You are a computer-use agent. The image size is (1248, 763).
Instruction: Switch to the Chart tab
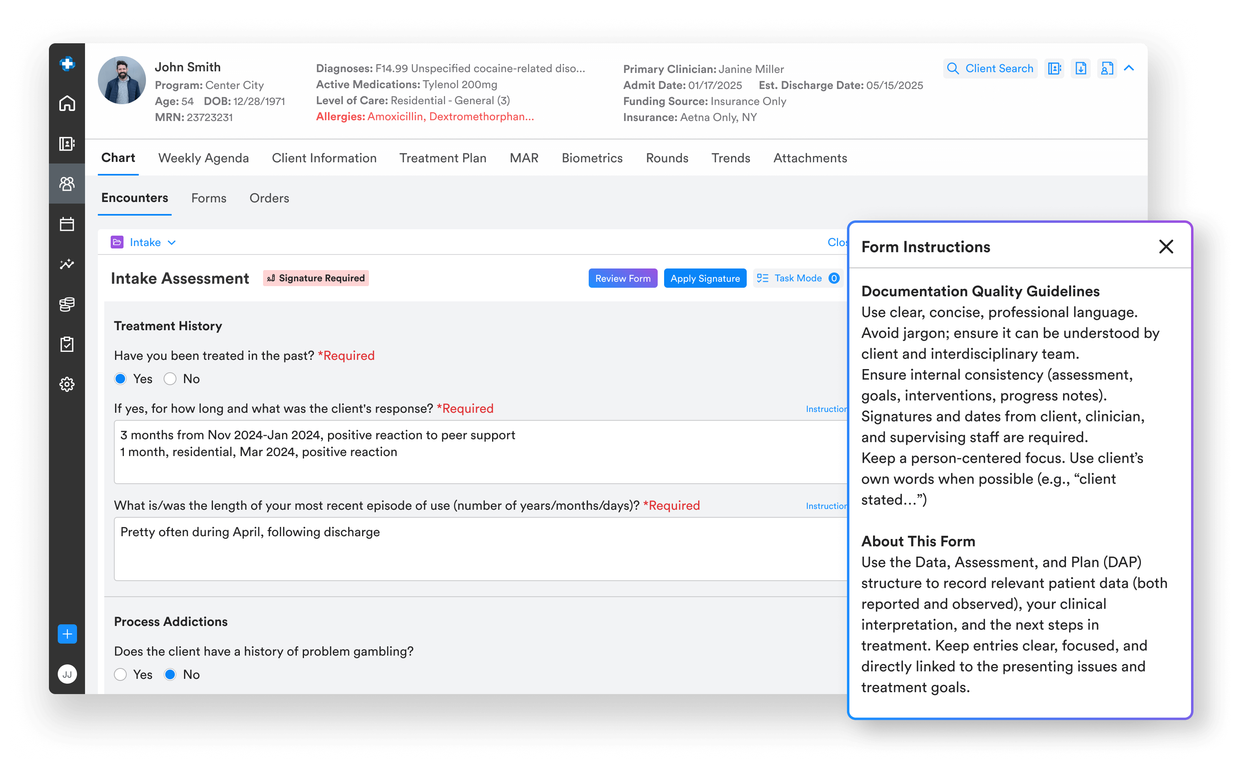(118, 158)
